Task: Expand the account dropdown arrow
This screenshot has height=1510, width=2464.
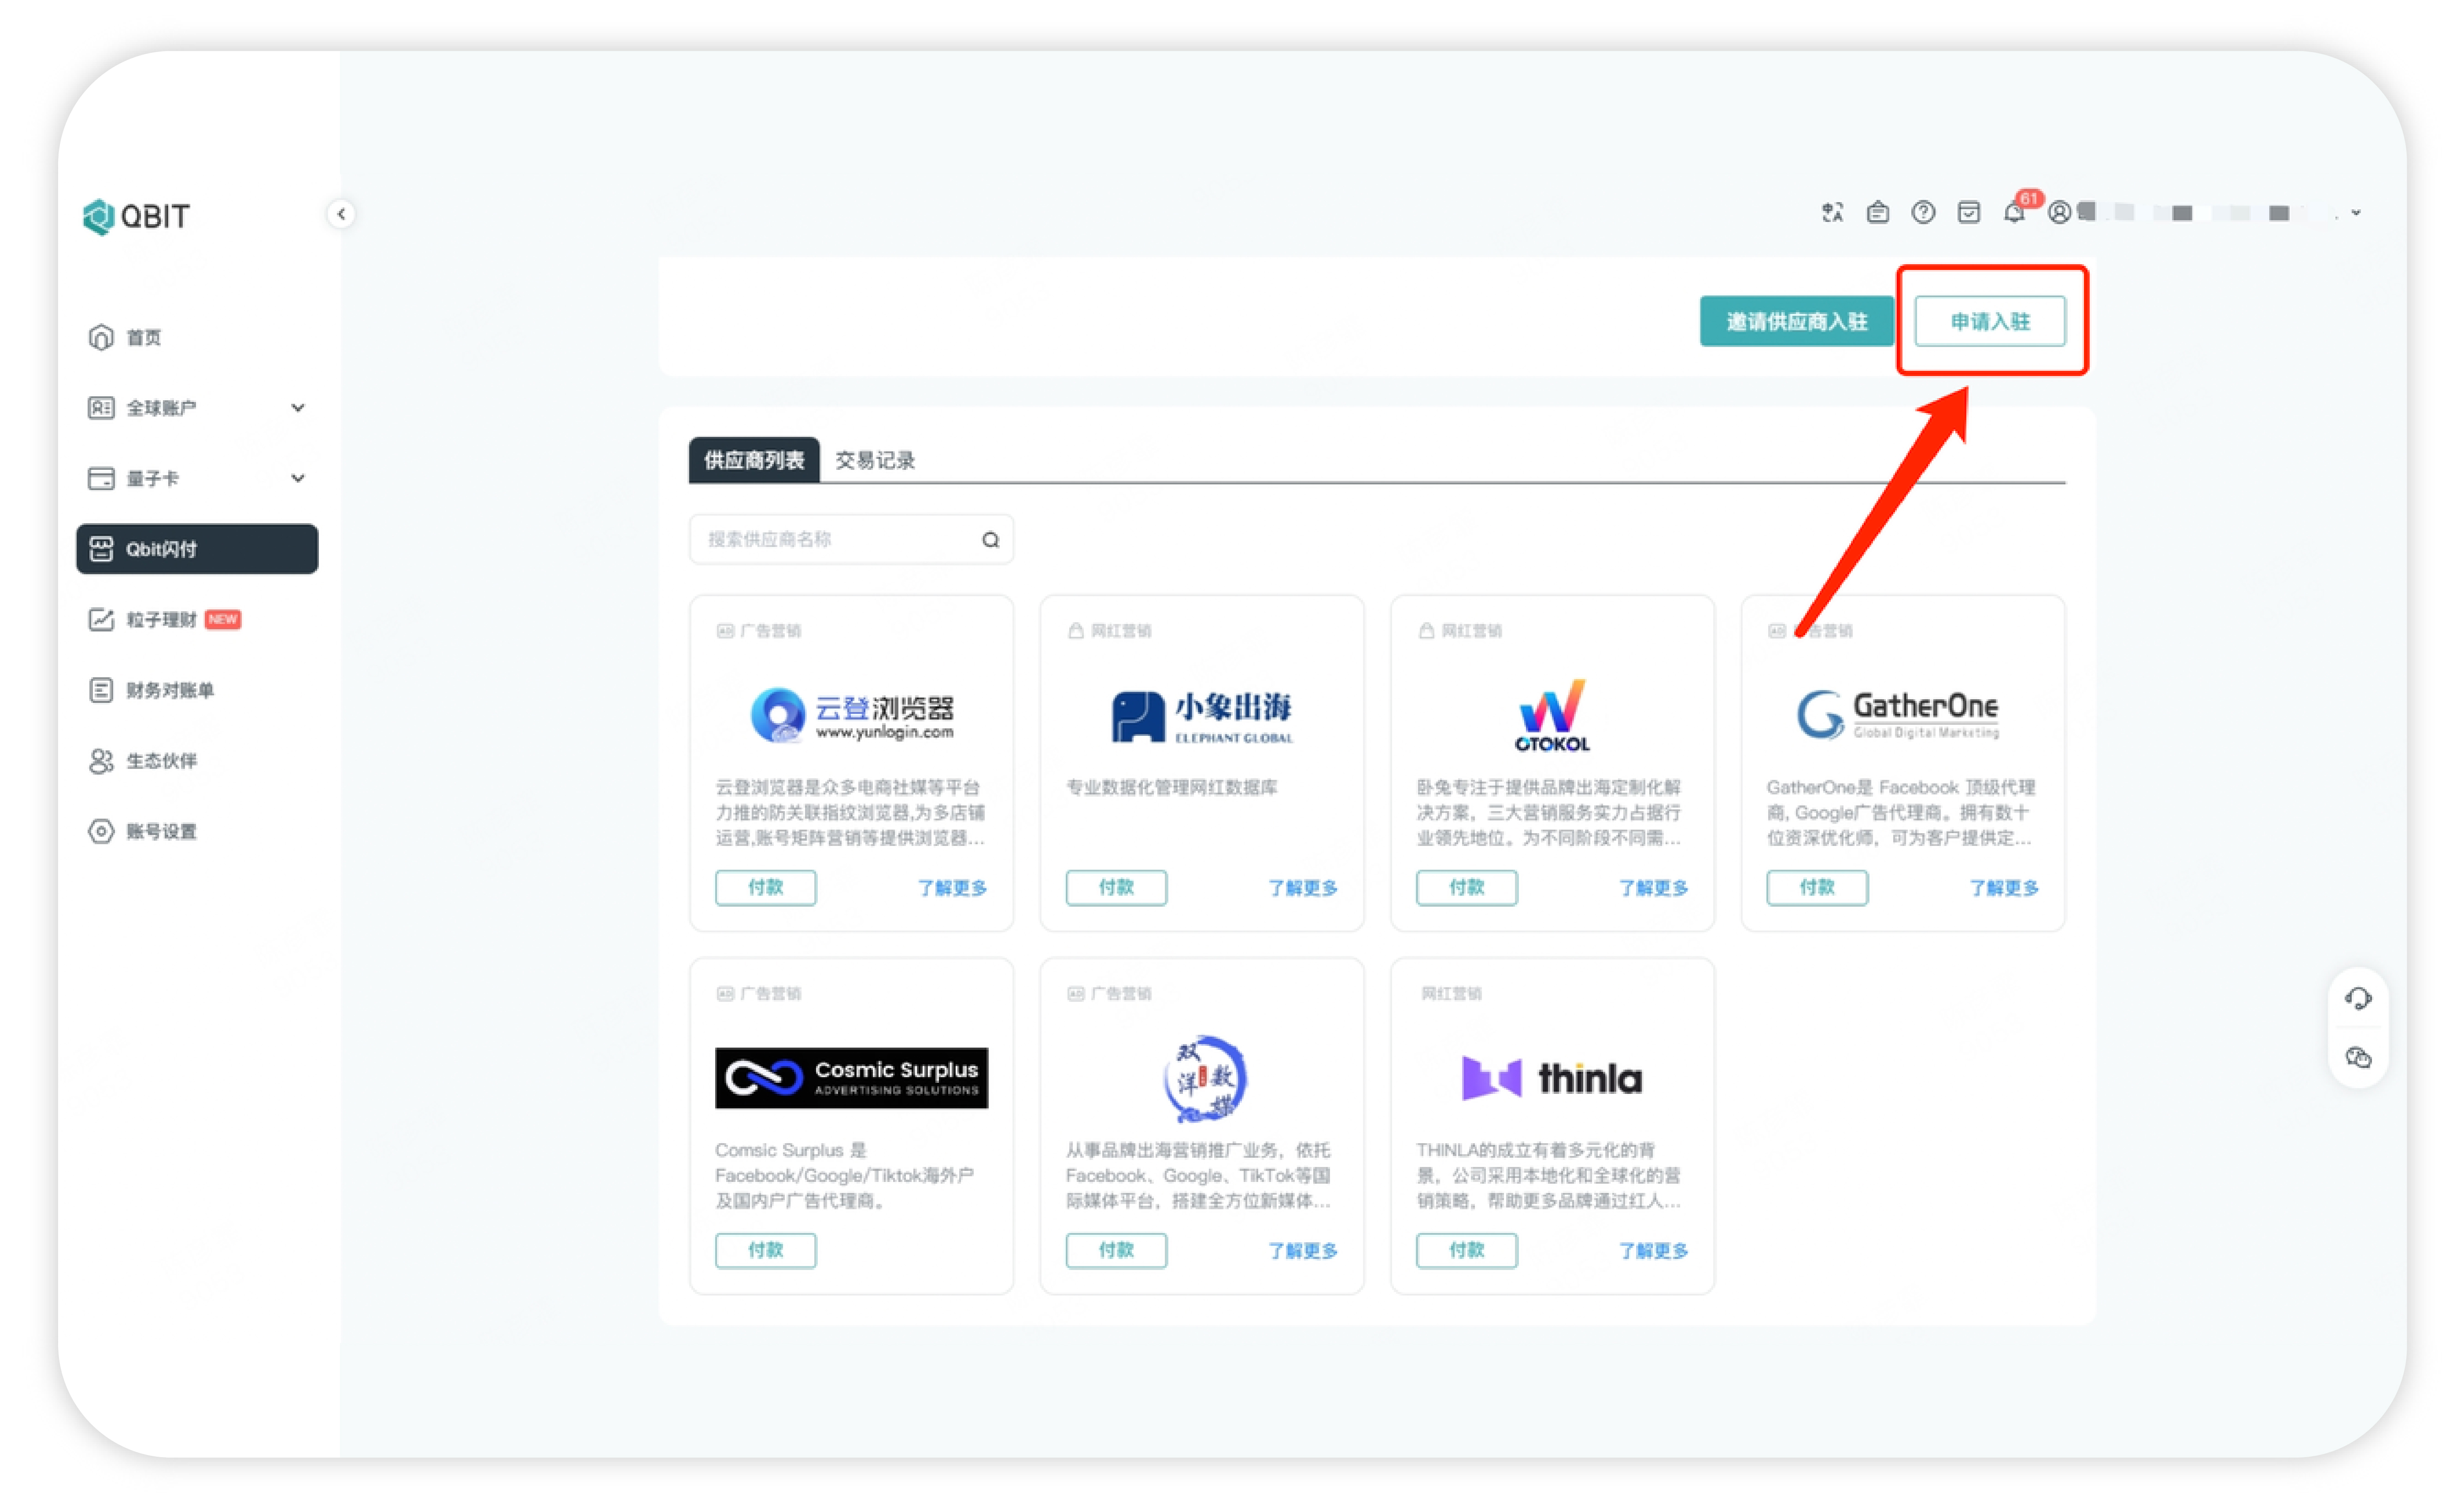Action: [2356, 213]
